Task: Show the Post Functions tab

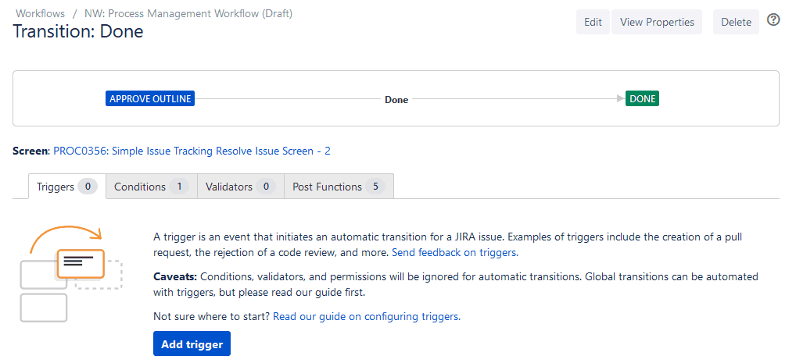Action: point(327,187)
